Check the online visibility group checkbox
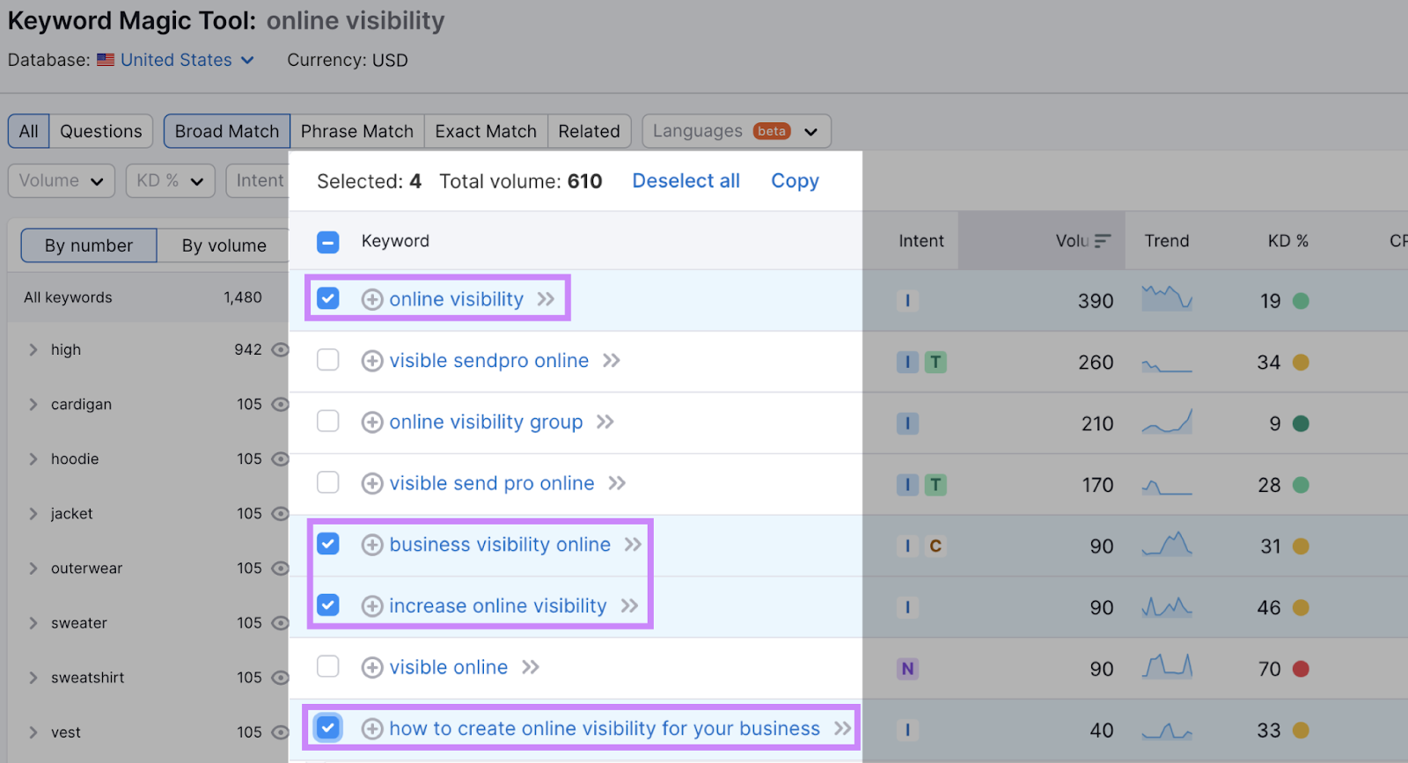Image resolution: width=1408 pixels, height=763 pixels. coord(328,422)
